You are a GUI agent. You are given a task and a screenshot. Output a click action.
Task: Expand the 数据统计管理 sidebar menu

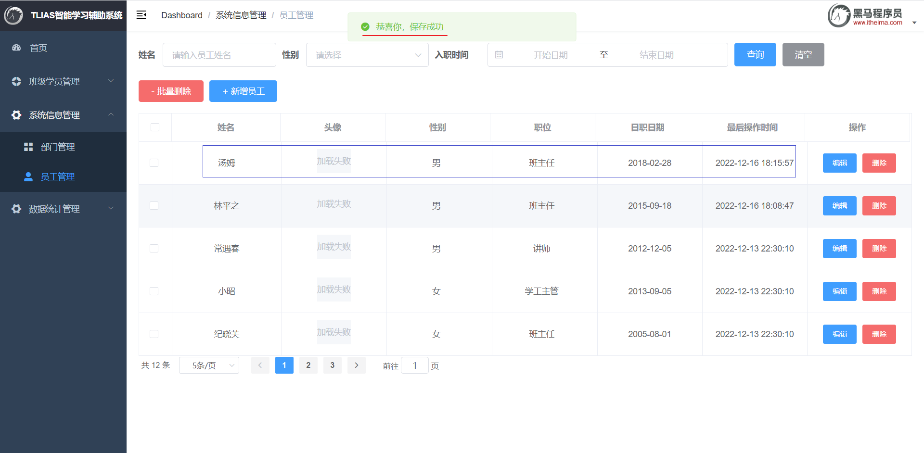click(63, 209)
